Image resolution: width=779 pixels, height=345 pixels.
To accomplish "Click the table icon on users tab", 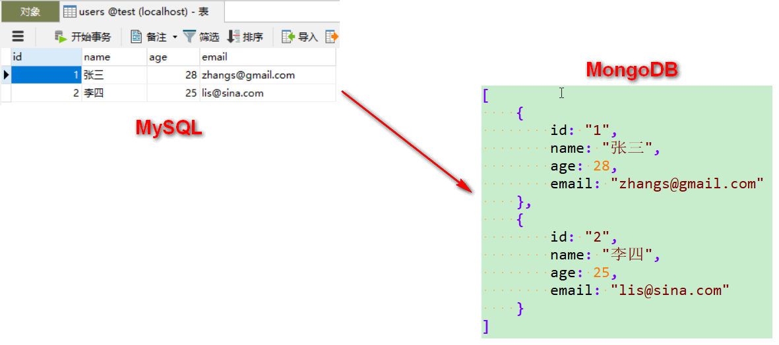I will pyautogui.click(x=69, y=12).
